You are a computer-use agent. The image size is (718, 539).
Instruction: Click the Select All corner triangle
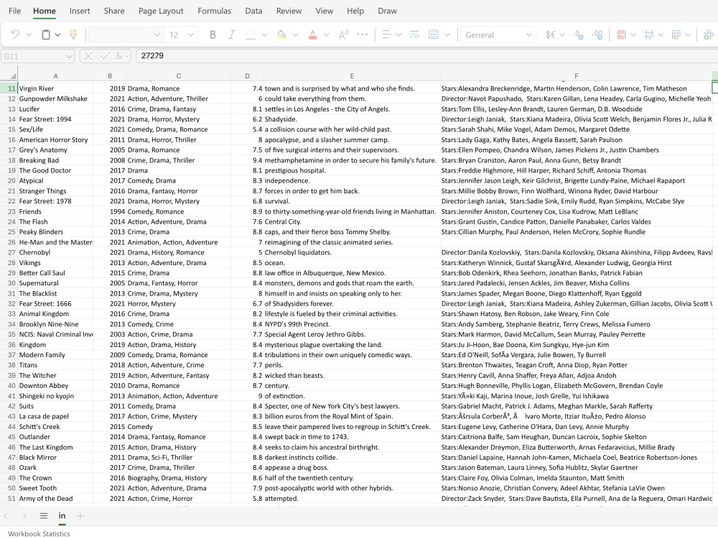(13, 75)
